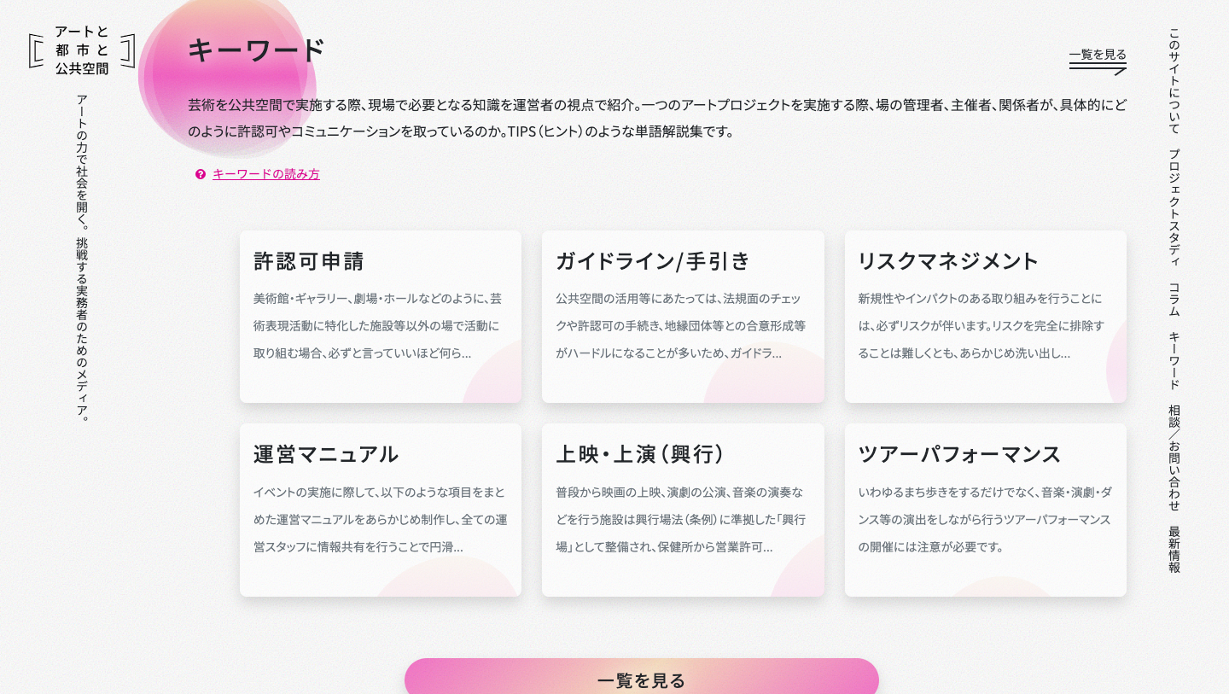This screenshot has width=1229, height=694.
Task: Open 相談／お問い合わせ in the vertical menu
Action: tap(1174, 458)
